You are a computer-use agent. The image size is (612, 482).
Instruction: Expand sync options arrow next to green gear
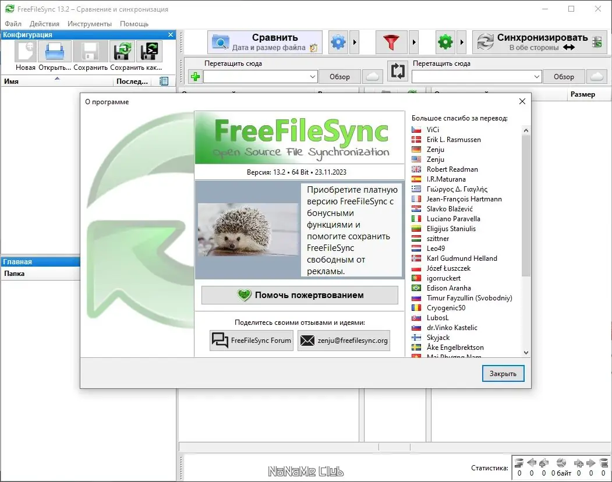coord(462,42)
